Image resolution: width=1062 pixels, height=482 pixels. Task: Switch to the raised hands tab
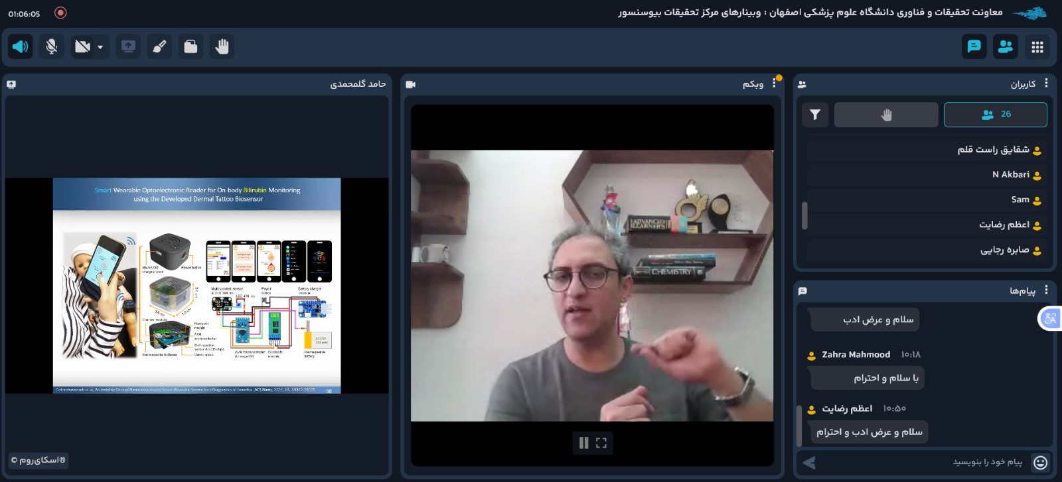(886, 115)
